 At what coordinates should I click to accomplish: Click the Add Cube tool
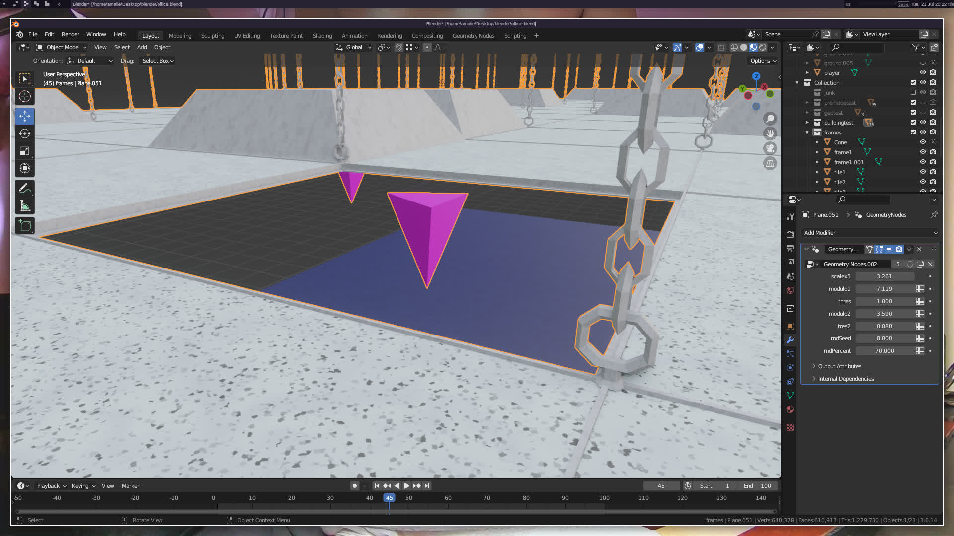(x=24, y=226)
